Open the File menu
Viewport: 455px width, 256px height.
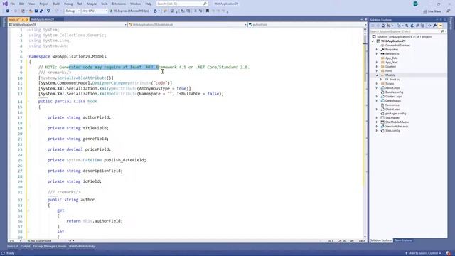tap(13, 4)
